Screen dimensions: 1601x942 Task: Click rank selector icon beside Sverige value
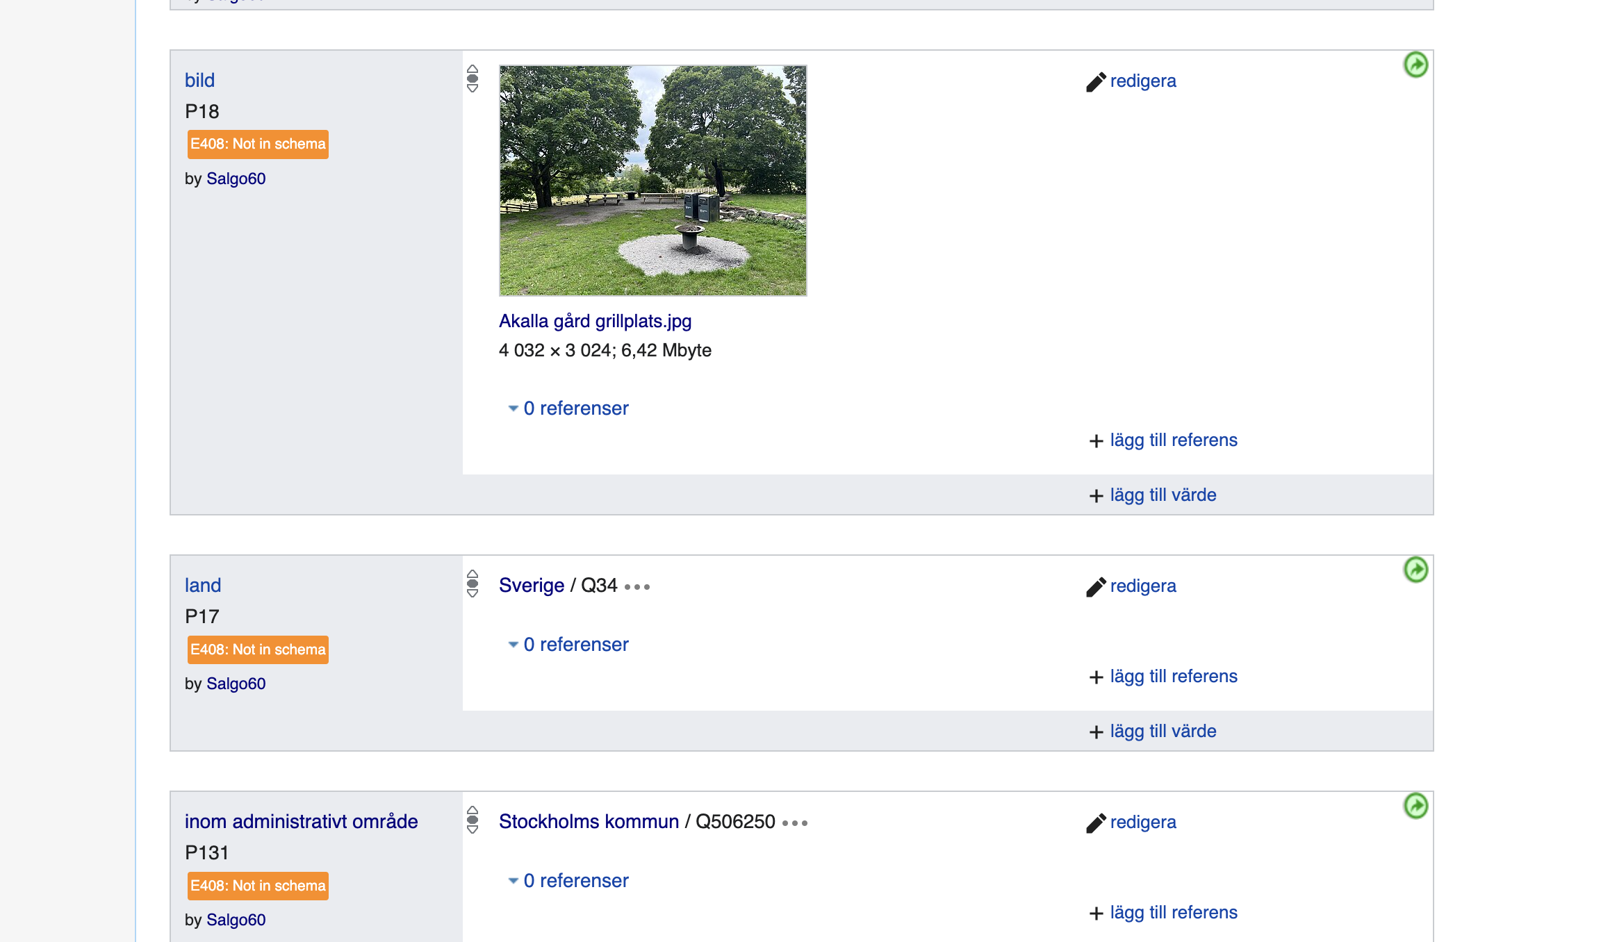click(473, 584)
